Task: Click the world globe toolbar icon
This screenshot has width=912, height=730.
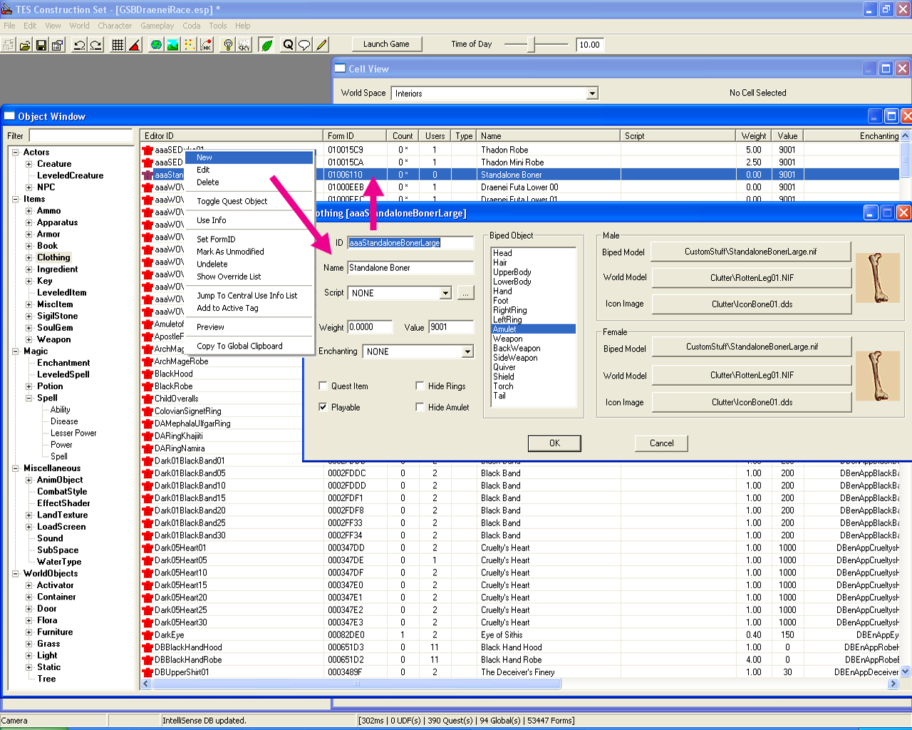Action: pyautogui.click(x=156, y=45)
